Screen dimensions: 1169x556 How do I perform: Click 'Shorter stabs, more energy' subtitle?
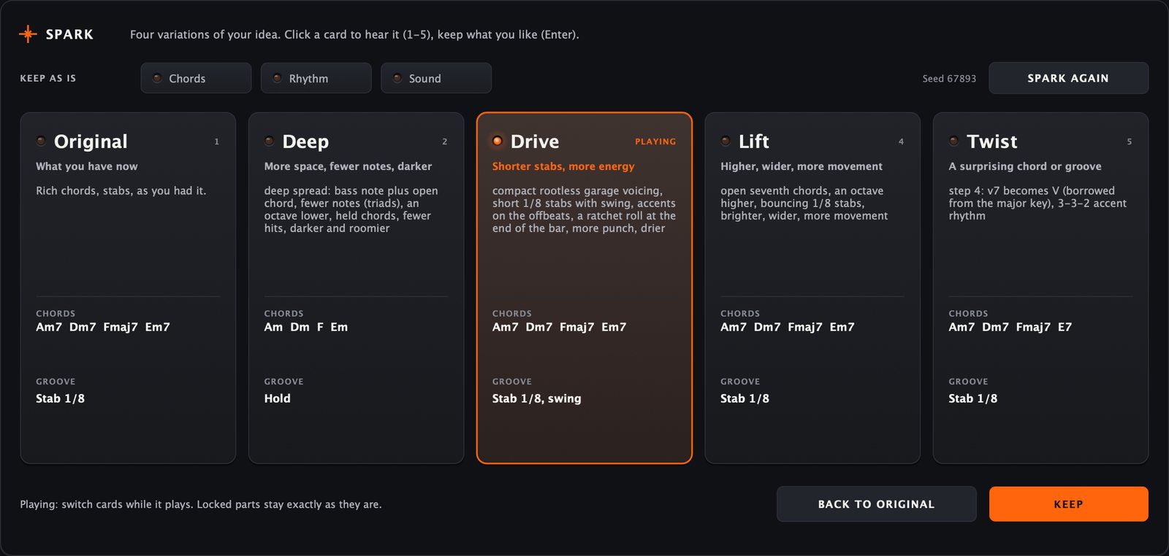pyautogui.click(x=563, y=166)
